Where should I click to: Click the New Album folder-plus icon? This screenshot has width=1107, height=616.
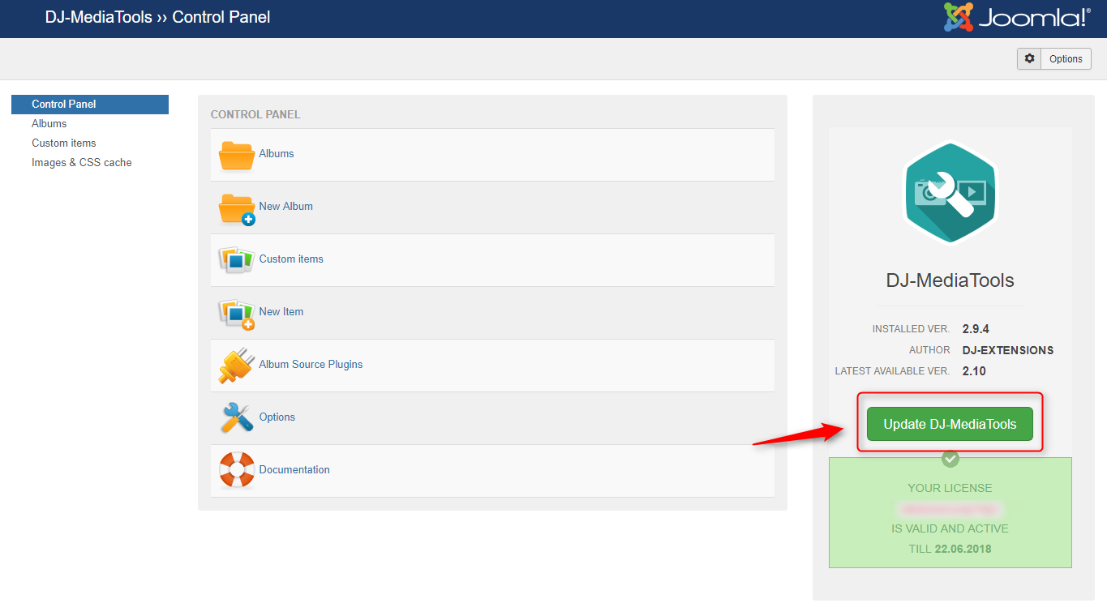point(237,208)
